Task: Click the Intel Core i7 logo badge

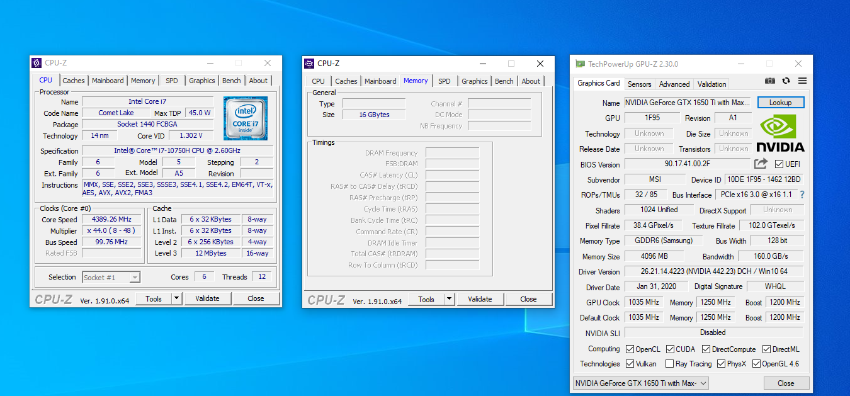Action: point(246,118)
